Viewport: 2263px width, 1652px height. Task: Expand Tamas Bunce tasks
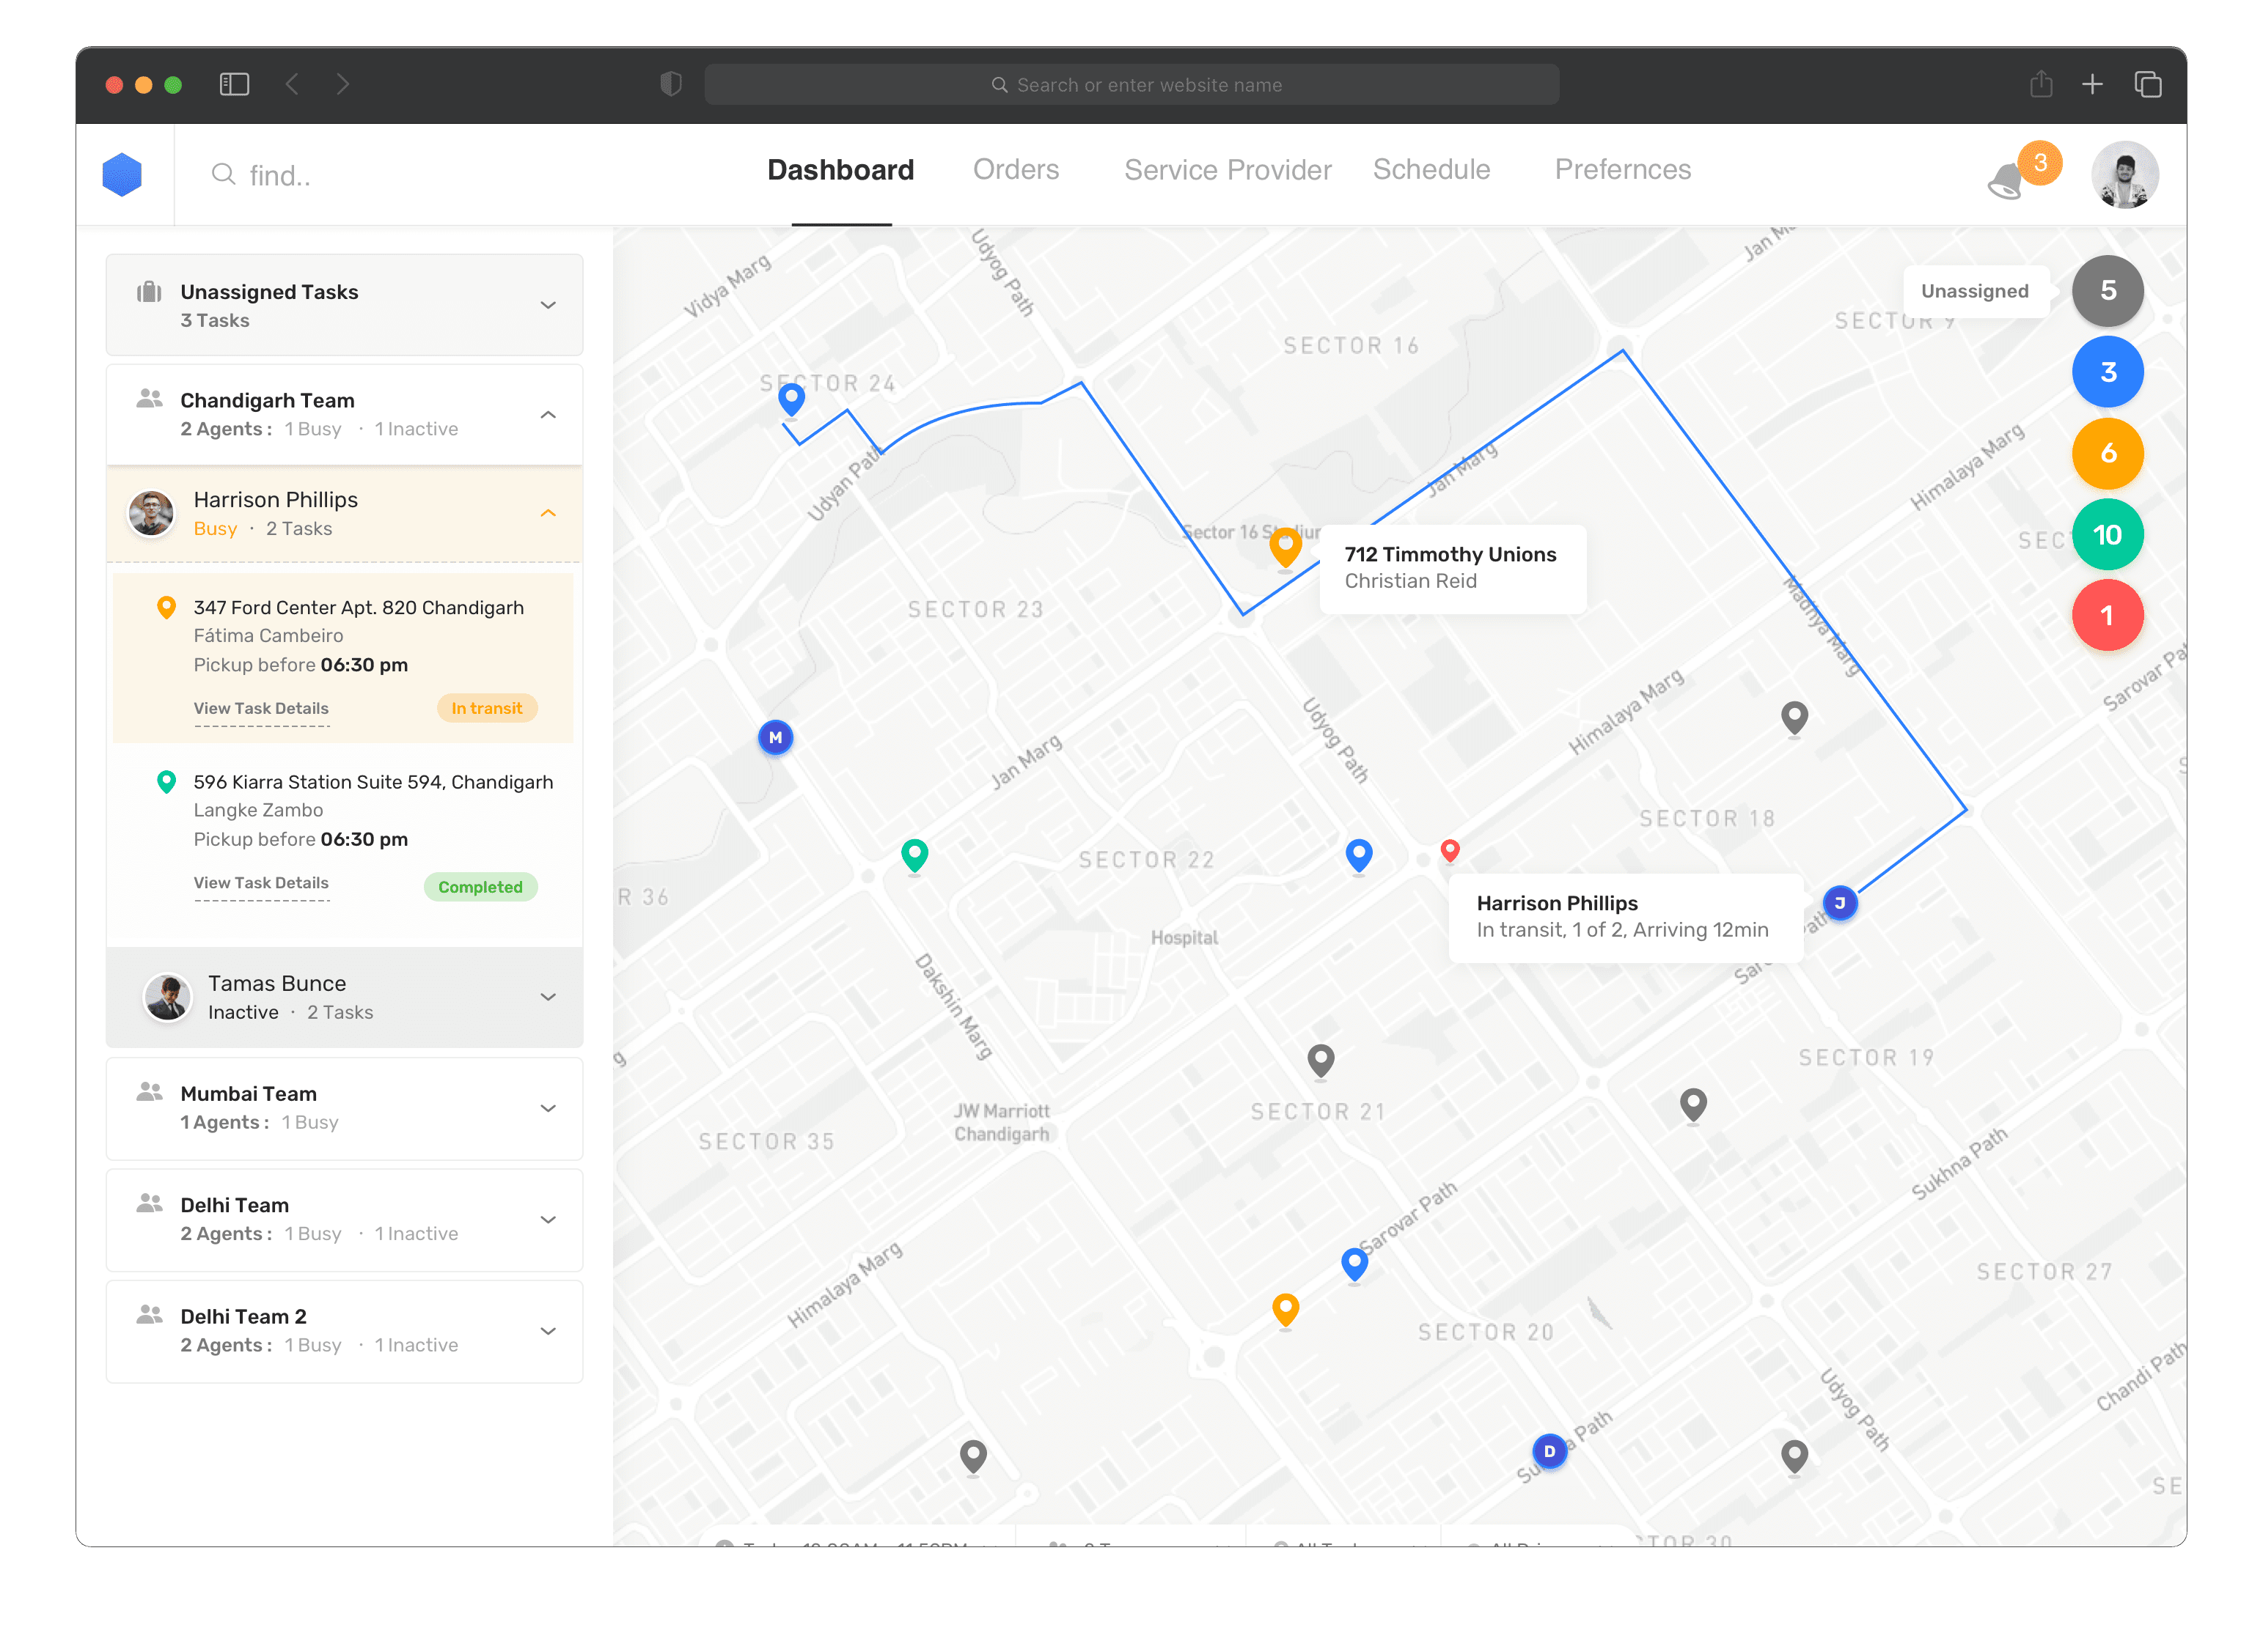[549, 997]
